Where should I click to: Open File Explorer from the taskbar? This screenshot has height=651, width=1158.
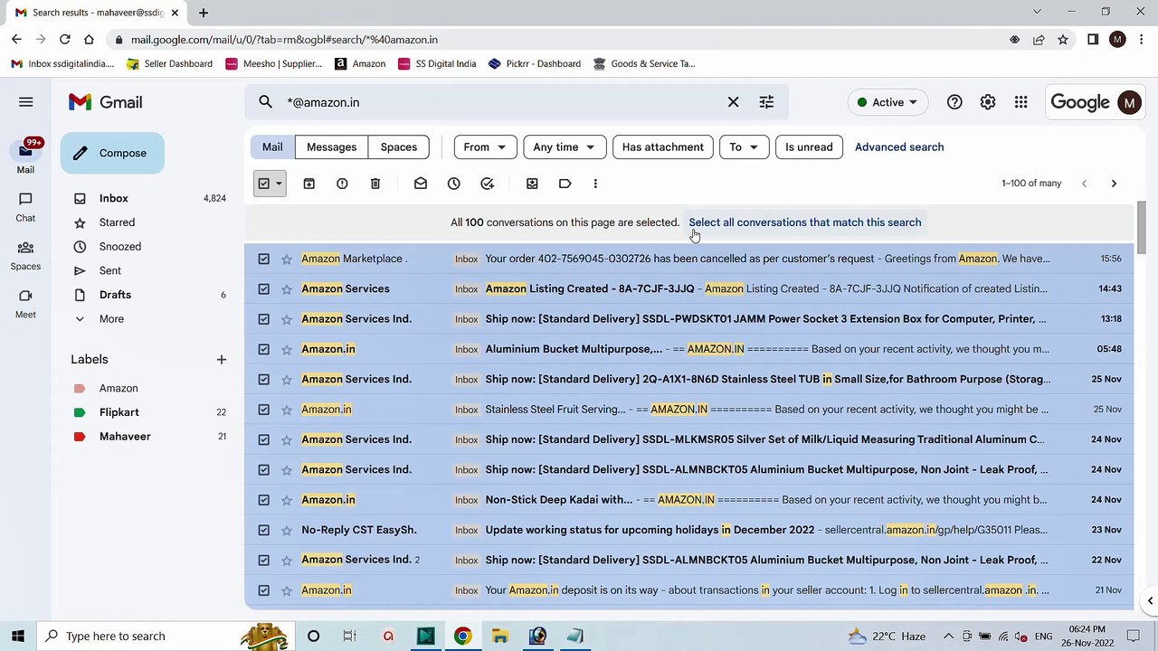coord(500,636)
